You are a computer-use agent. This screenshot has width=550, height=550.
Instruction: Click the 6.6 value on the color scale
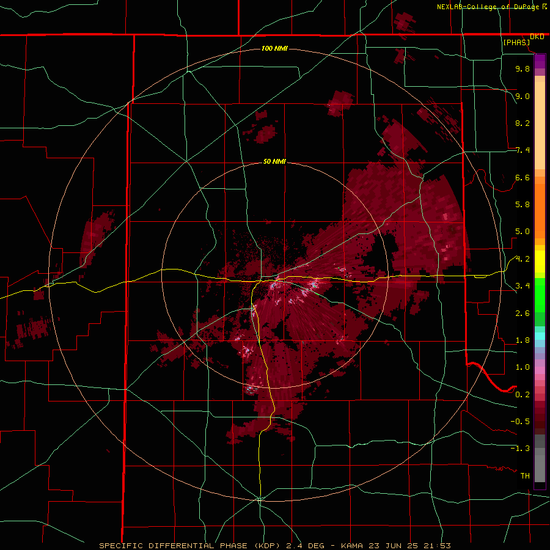pos(522,177)
